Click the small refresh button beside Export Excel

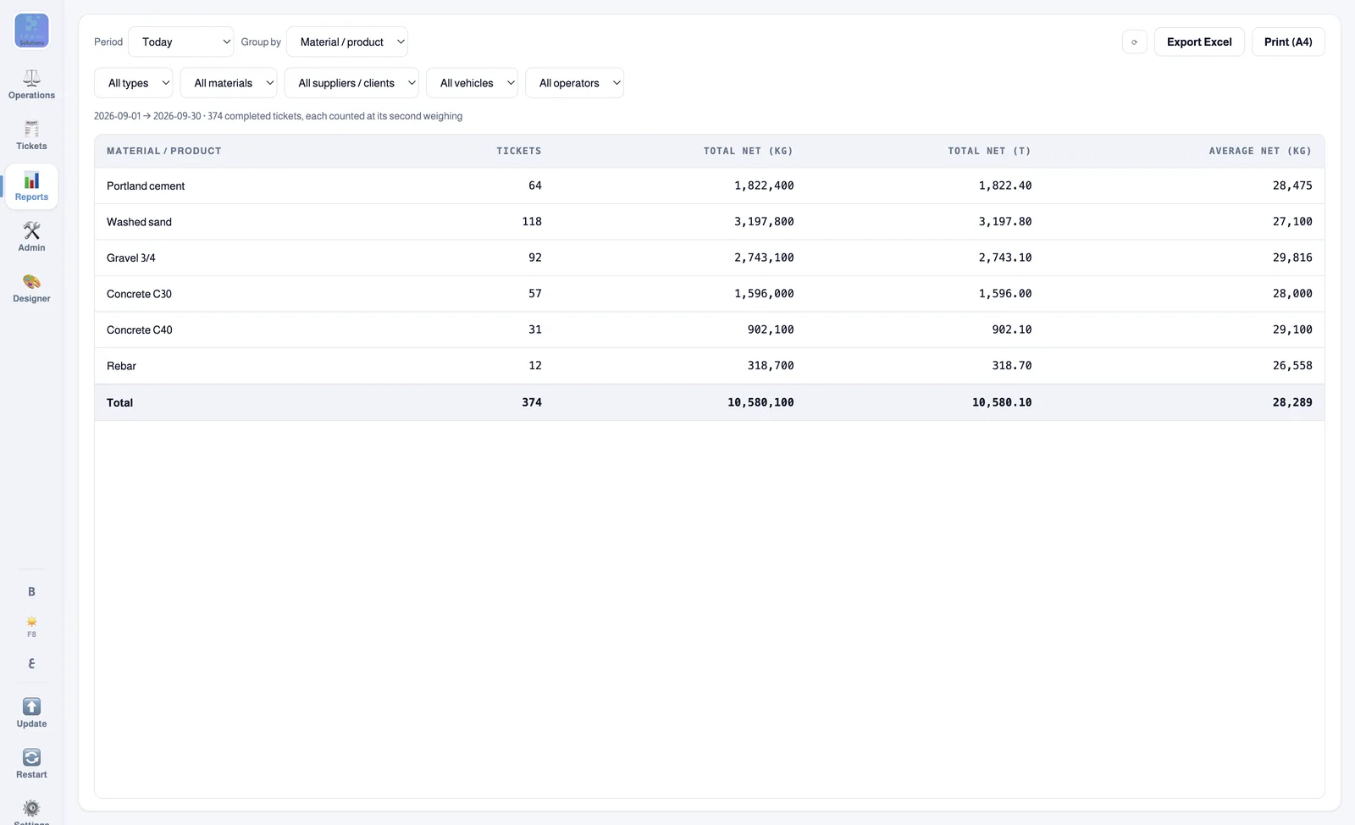pyautogui.click(x=1134, y=42)
